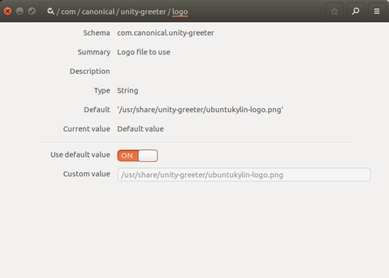Select the default ubuntukylin-logo.png path value
The height and width of the screenshot is (278, 389).
click(x=200, y=110)
